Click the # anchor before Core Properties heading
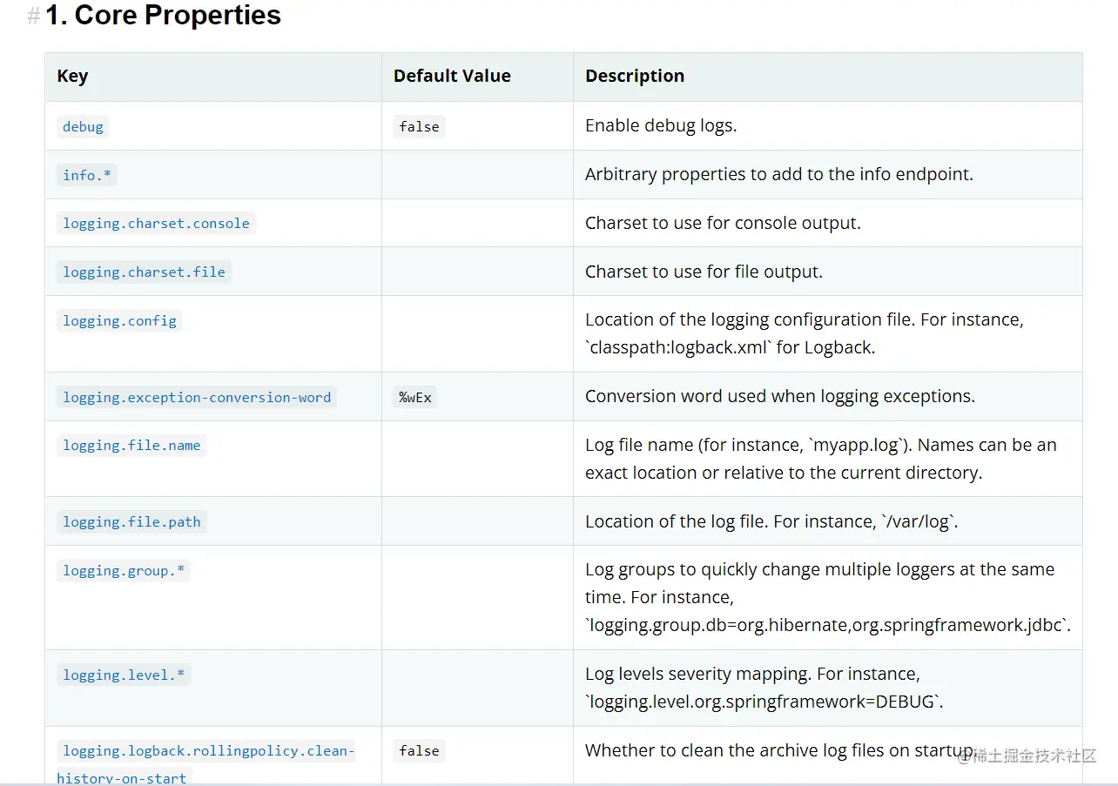 (34, 17)
